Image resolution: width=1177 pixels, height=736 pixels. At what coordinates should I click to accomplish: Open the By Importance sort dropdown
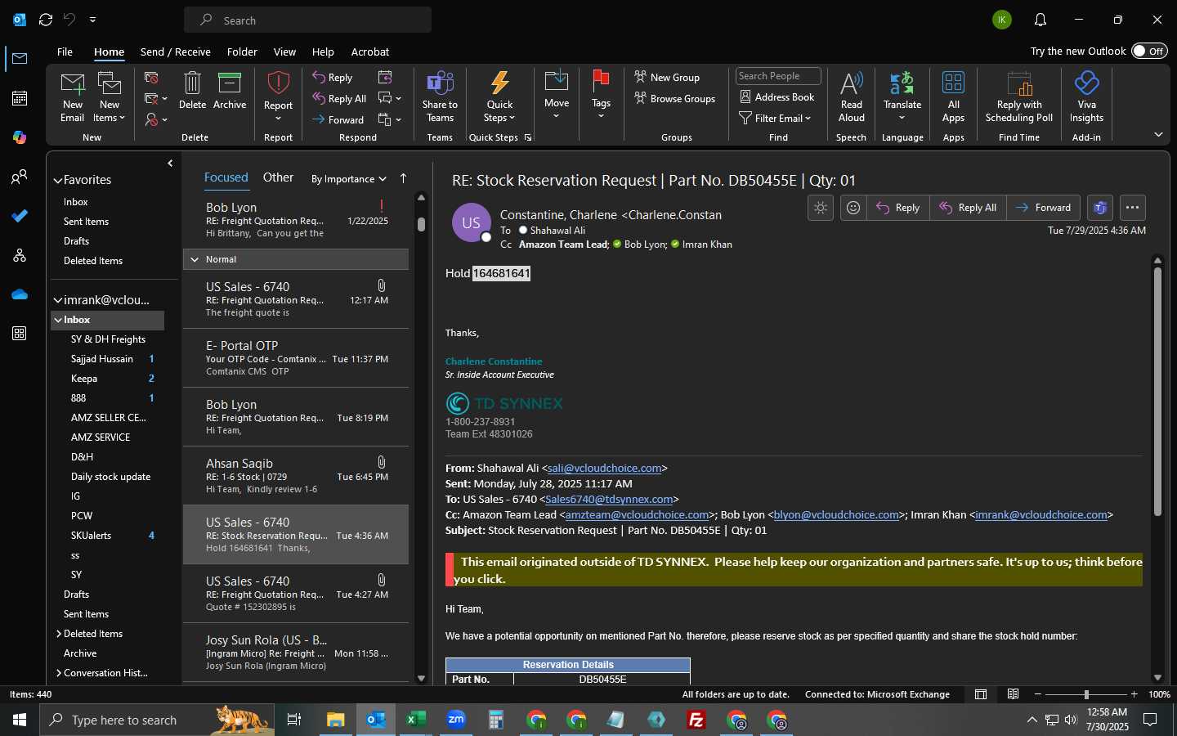pyautogui.click(x=349, y=179)
